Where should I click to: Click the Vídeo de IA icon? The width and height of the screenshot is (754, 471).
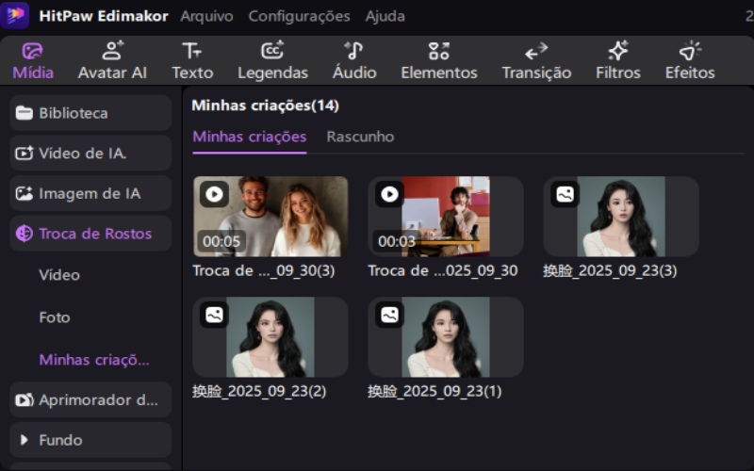point(25,153)
